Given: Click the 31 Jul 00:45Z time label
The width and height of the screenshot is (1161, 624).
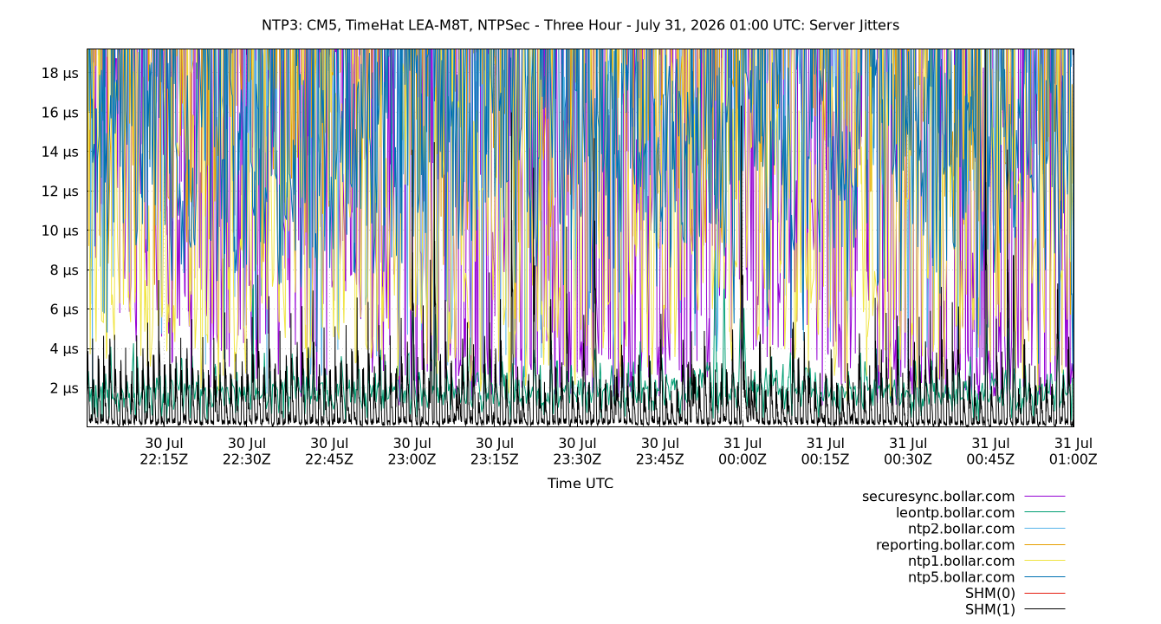Looking at the screenshot, I should pos(990,452).
